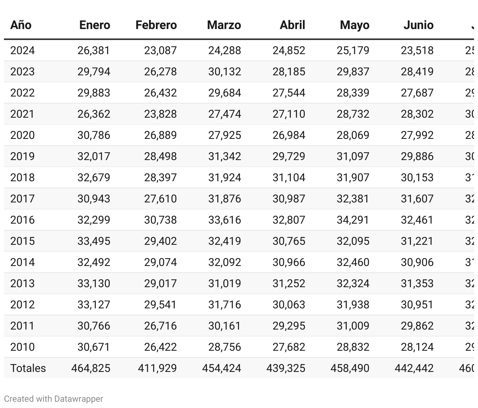Screen dimensions: 478x408
Task: Click the Abril column header
Action: [292, 25]
